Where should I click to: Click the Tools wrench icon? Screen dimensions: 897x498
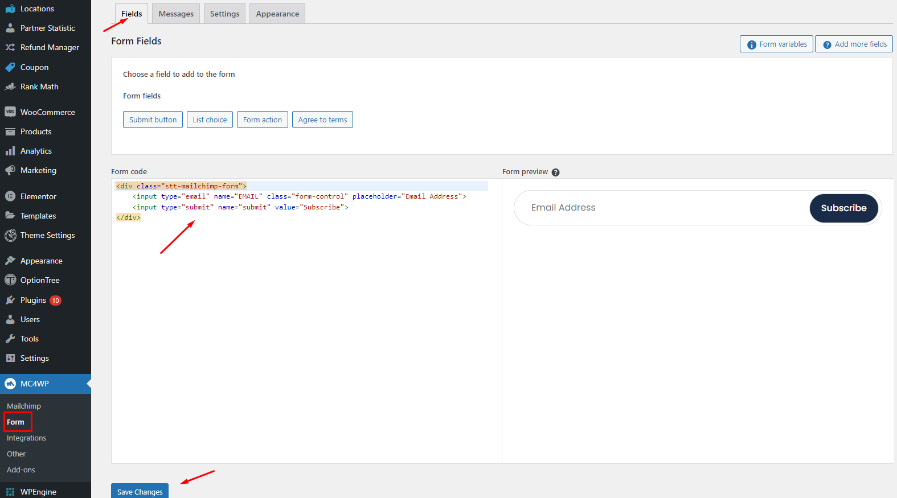(x=10, y=339)
